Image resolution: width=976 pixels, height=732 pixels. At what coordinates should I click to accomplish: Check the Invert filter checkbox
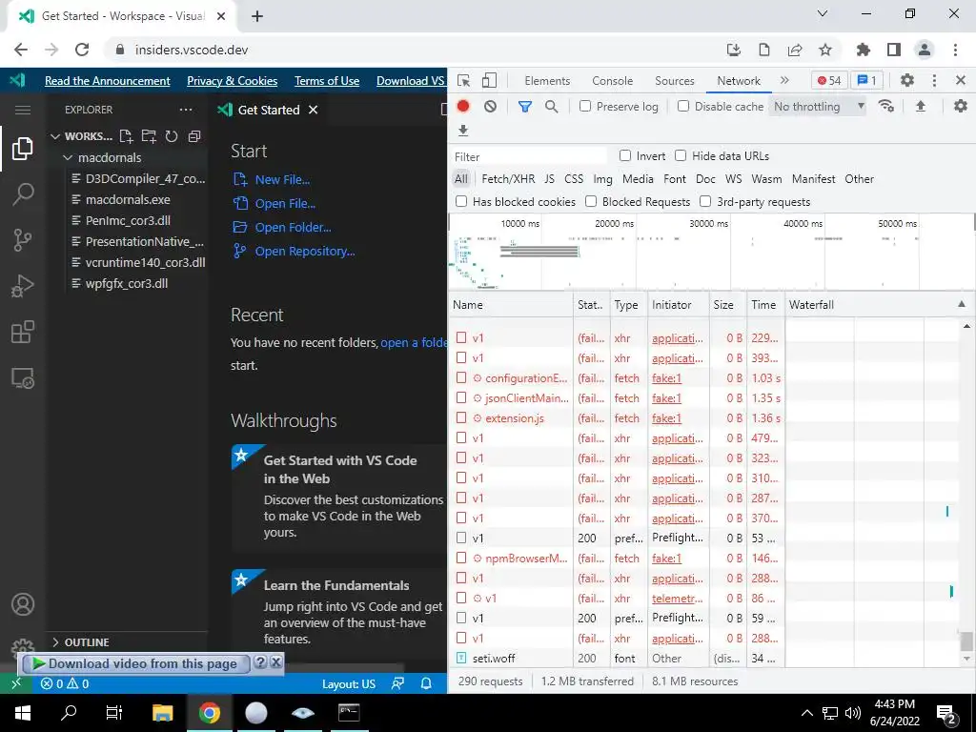coord(625,155)
